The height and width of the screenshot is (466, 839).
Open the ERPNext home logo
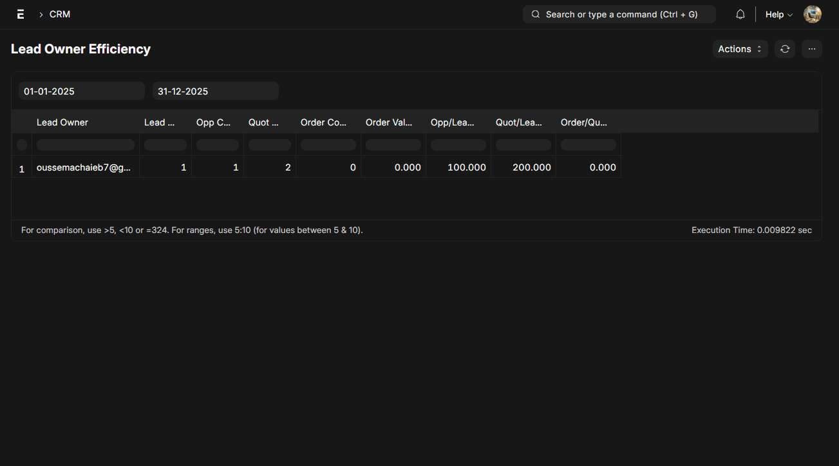click(x=21, y=14)
